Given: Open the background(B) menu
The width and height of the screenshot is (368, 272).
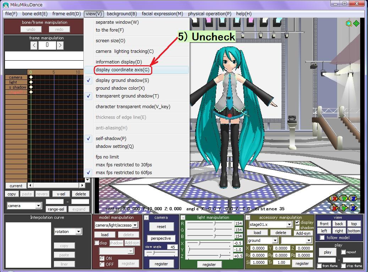Looking at the screenshot, I should pos(122,13).
